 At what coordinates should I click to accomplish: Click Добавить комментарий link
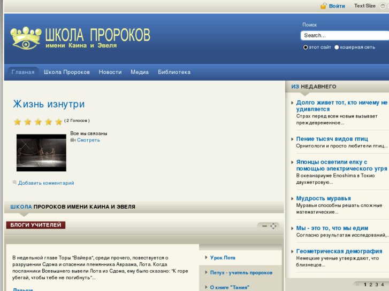pyautogui.click(x=46, y=183)
